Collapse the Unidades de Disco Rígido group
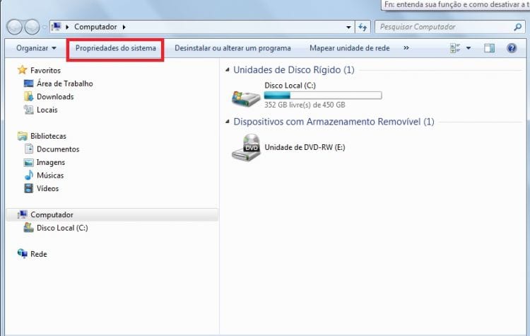The image size is (530, 336). pos(228,70)
